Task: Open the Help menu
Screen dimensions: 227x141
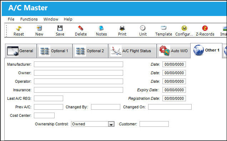Action: point(68,19)
